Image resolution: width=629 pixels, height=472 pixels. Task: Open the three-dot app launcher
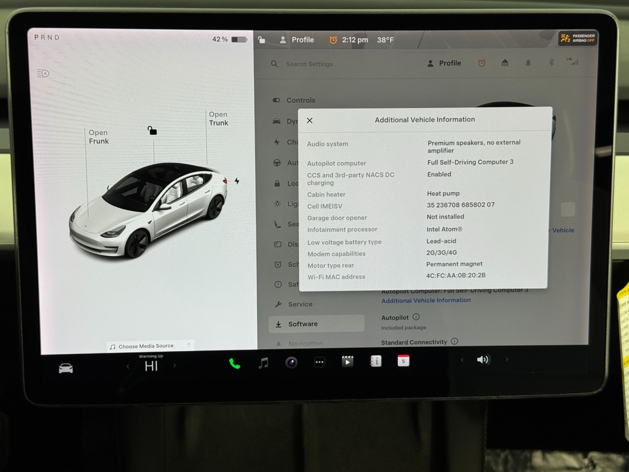point(320,362)
